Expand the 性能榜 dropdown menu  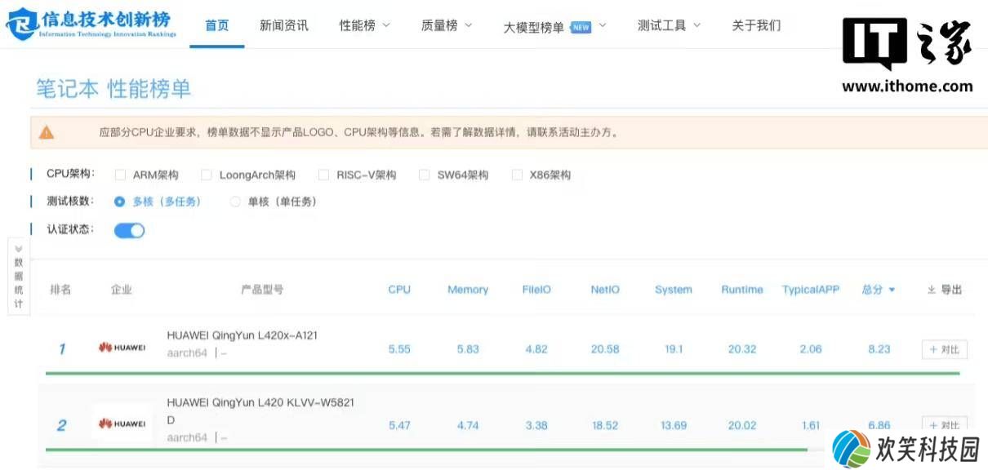[x=365, y=25]
